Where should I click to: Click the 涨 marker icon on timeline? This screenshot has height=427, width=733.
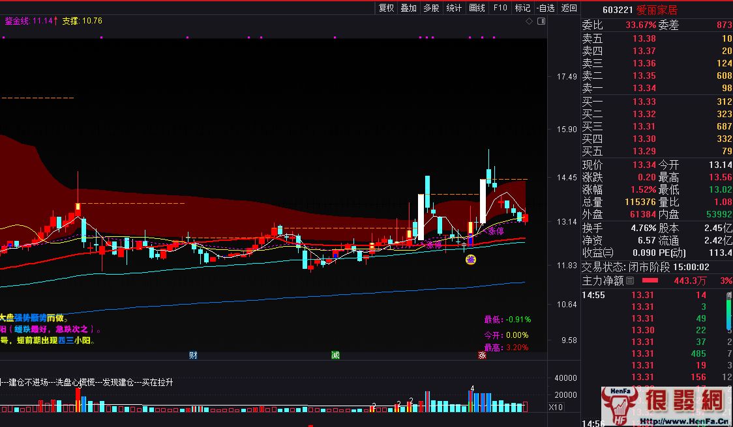tap(482, 355)
